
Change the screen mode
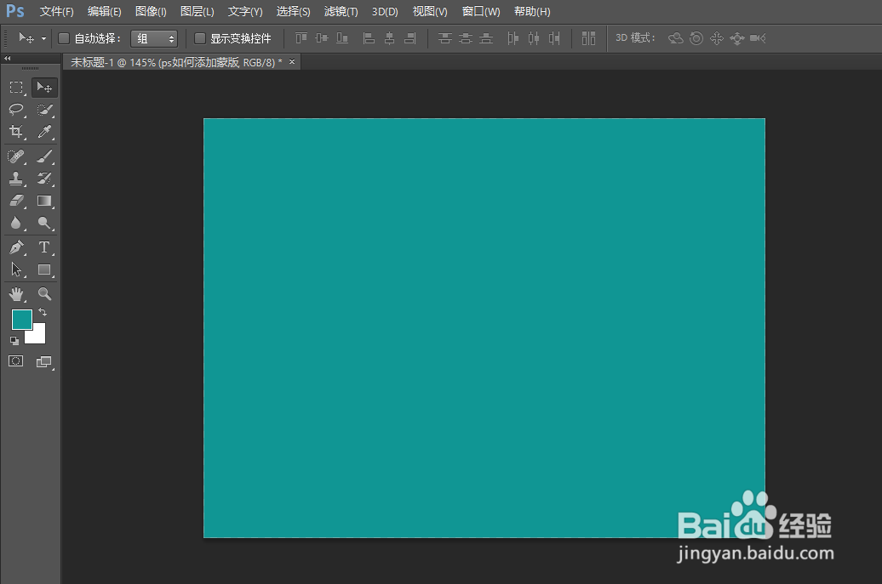click(x=44, y=361)
